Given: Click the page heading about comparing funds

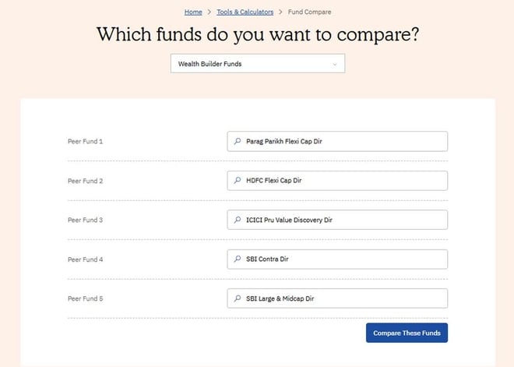Looking at the screenshot, I should click(257, 36).
